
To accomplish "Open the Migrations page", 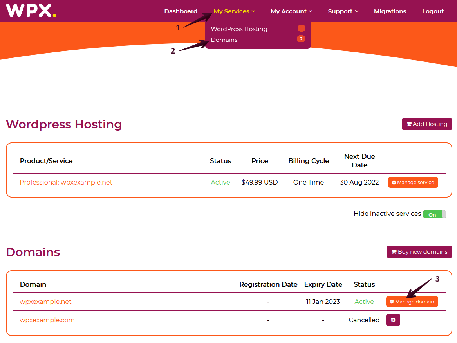I will [390, 11].
